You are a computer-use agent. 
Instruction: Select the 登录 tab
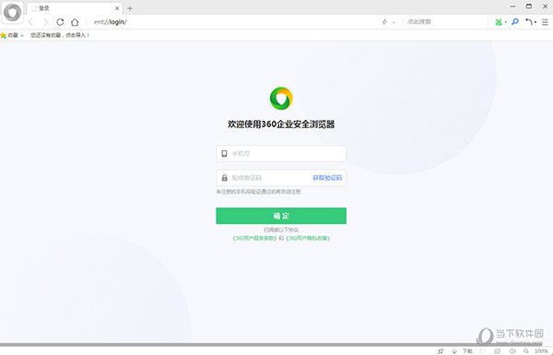75,8
